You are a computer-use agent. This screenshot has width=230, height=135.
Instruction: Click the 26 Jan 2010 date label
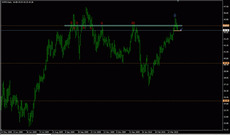pos(147,132)
